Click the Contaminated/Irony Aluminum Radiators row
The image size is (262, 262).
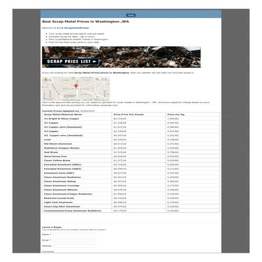pyautogui.click(x=131, y=211)
